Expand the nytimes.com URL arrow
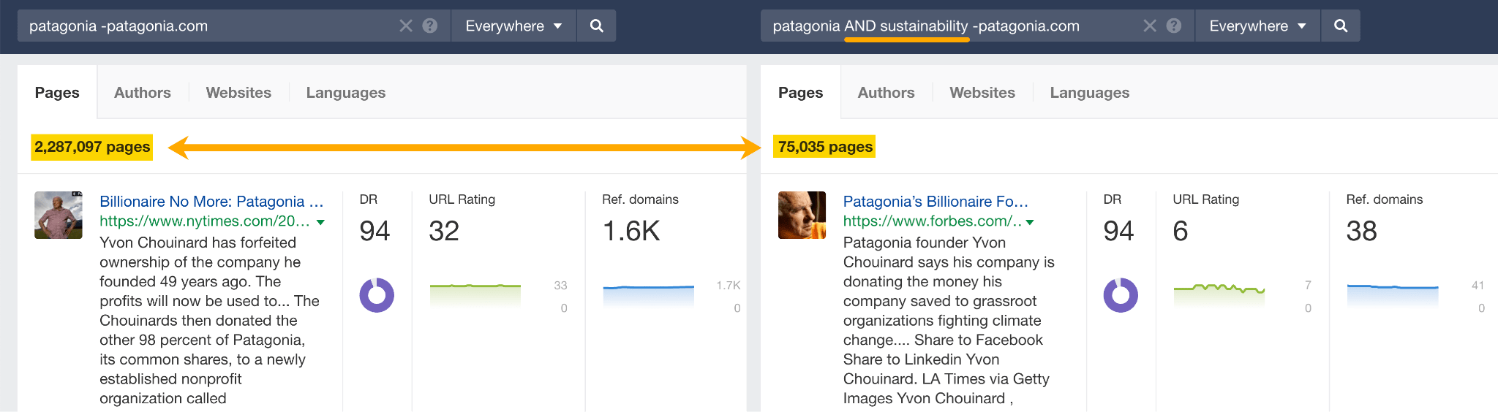Screen dimensions: 1498x412 (x=320, y=222)
